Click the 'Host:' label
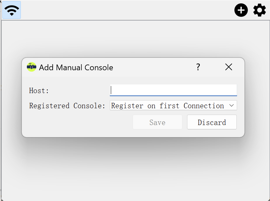 [x=39, y=91]
